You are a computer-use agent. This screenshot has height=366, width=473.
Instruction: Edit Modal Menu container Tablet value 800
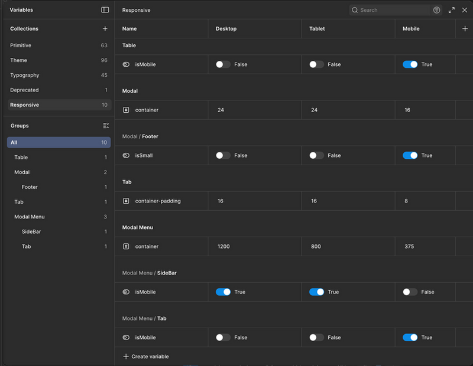pyautogui.click(x=348, y=246)
